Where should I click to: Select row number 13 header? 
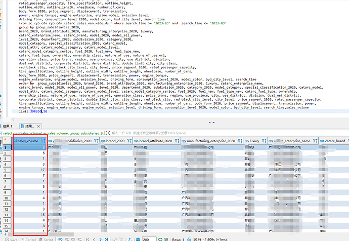pyautogui.click(x=6, y=215)
